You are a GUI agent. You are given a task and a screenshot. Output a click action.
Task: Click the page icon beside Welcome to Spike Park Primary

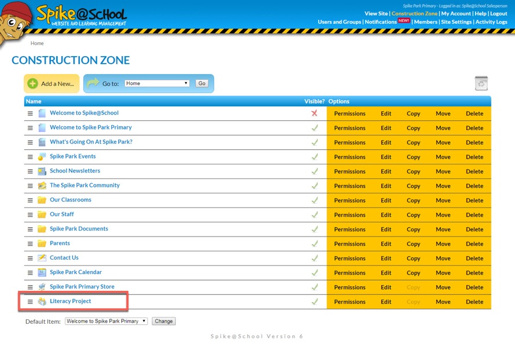(42, 127)
